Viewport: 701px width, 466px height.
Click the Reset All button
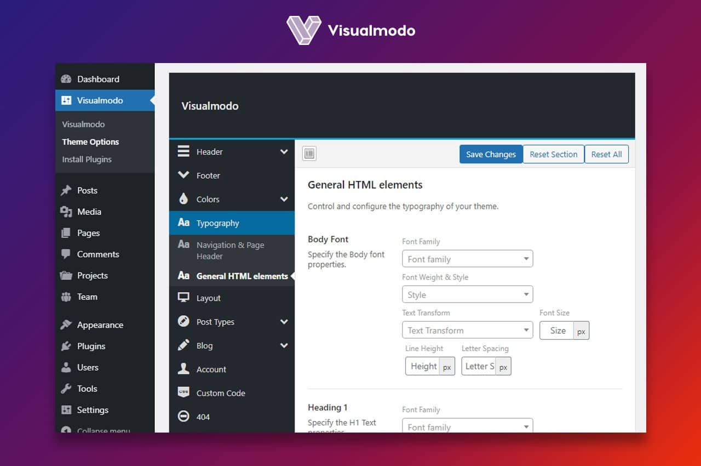tap(606, 154)
